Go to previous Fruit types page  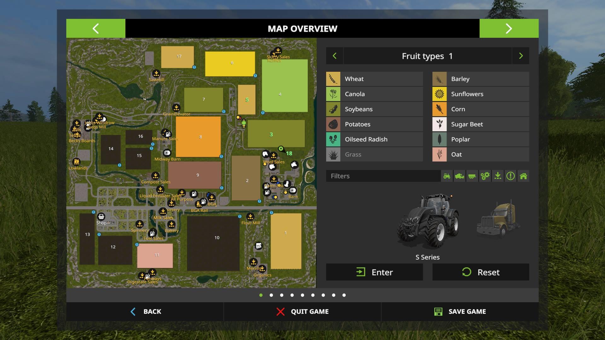point(335,56)
